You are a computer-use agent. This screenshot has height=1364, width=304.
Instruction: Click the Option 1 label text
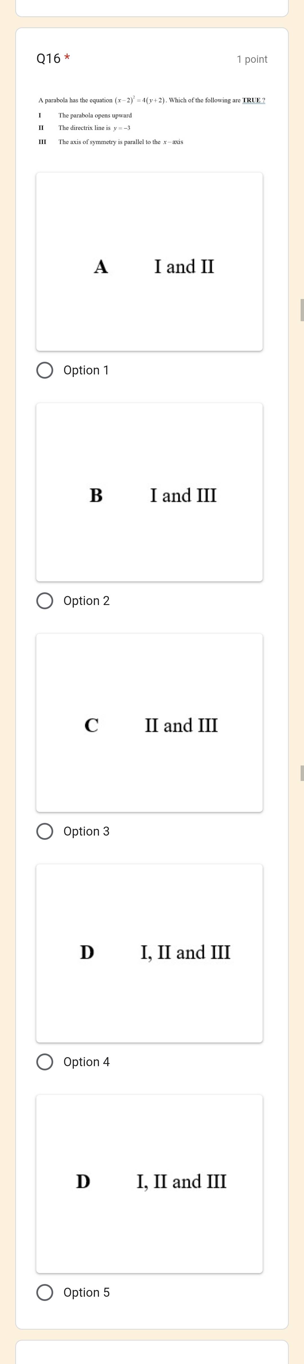pyautogui.click(x=86, y=371)
